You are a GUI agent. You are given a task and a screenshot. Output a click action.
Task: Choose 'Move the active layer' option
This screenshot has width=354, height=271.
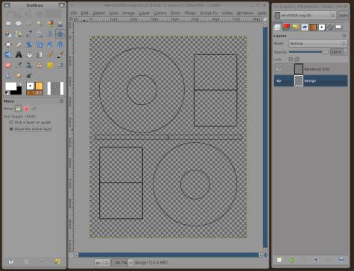click(31, 129)
